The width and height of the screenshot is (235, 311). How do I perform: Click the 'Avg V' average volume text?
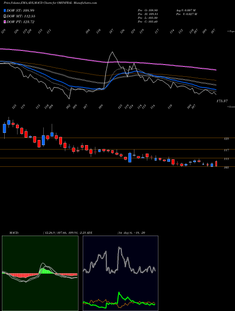click(186, 10)
